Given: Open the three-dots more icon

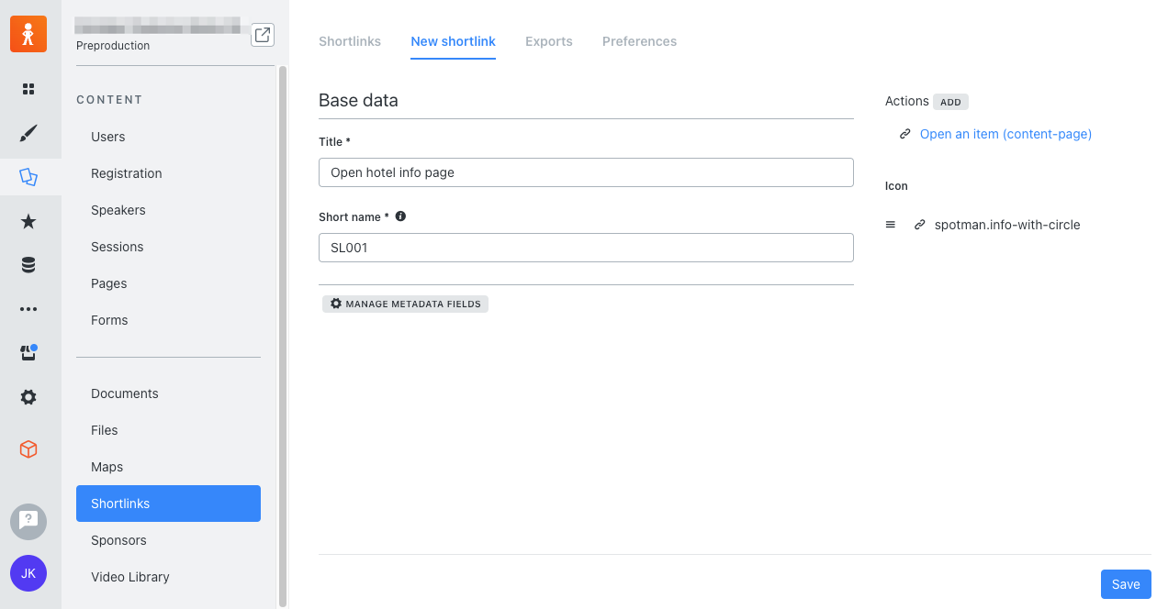Looking at the screenshot, I should pos(28,309).
